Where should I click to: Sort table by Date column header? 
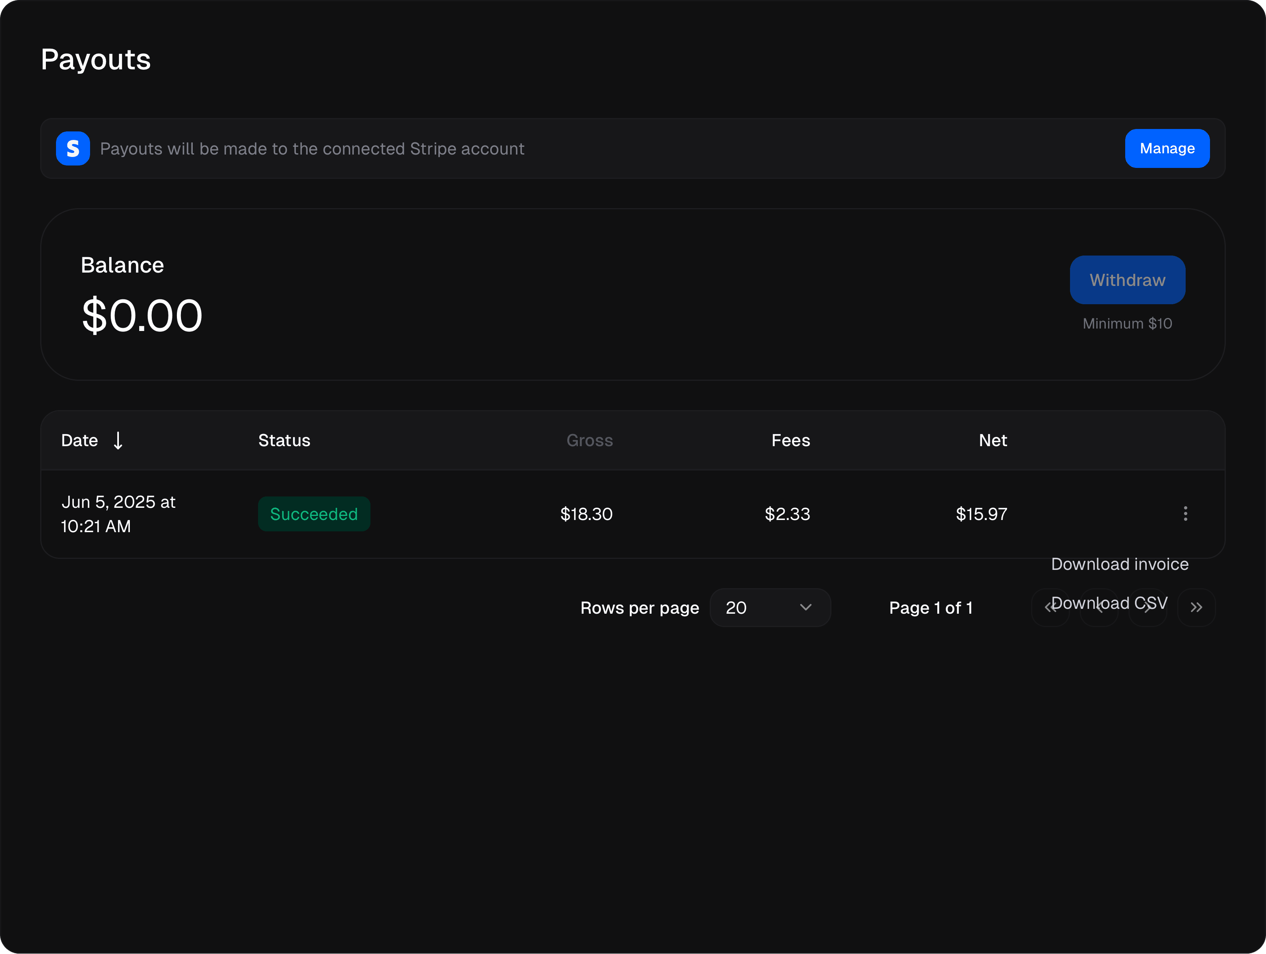click(80, 440)
